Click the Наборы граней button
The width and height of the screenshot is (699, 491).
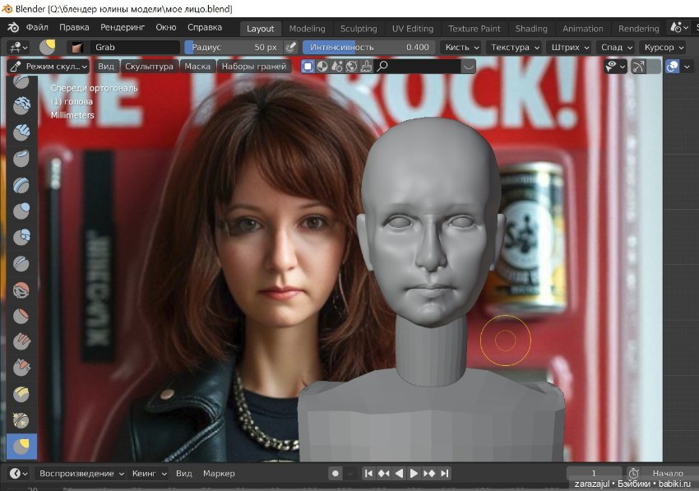click(253, 66)
